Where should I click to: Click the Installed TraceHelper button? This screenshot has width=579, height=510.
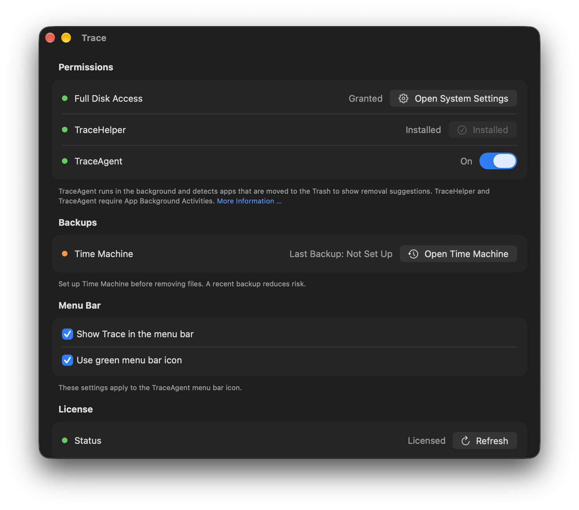click(x=483, y=130)
